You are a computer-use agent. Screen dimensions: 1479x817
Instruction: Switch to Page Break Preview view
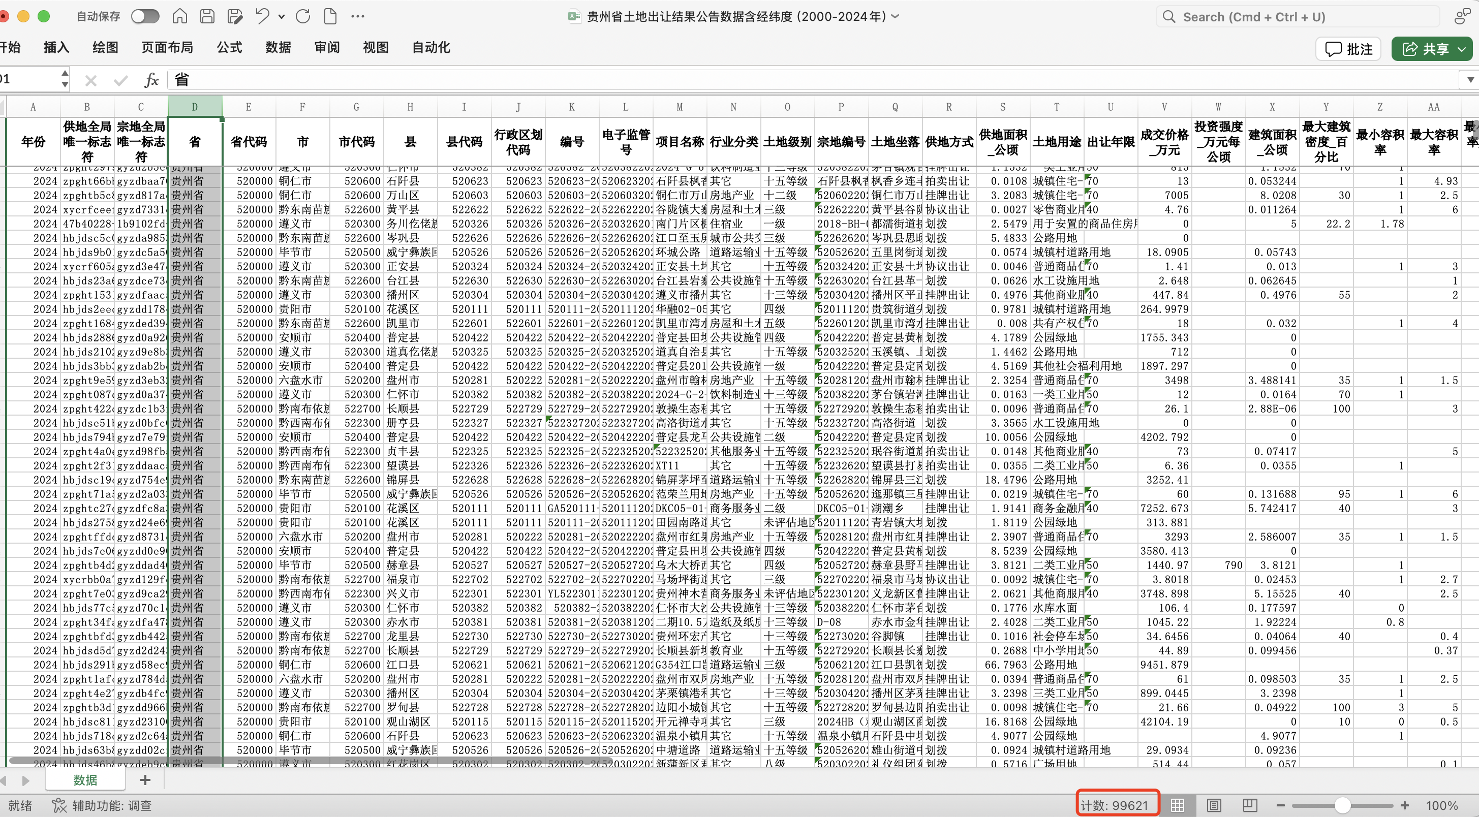click(x=1249, y=805)
